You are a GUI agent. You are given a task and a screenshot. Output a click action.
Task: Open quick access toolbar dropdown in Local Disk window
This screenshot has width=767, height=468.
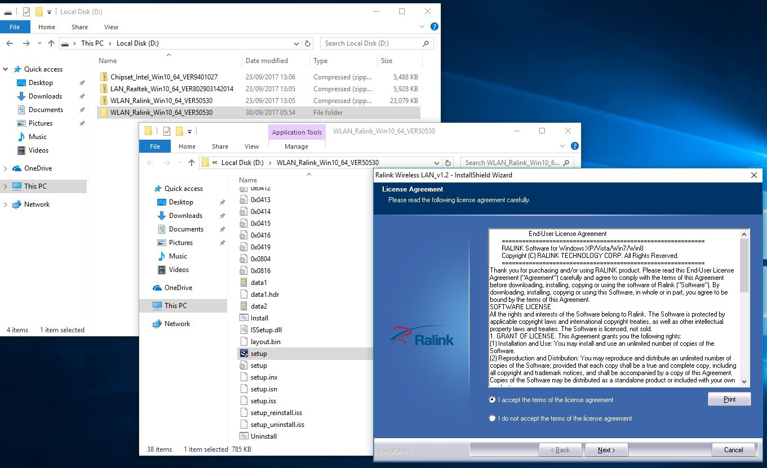[x=49, y=12]
